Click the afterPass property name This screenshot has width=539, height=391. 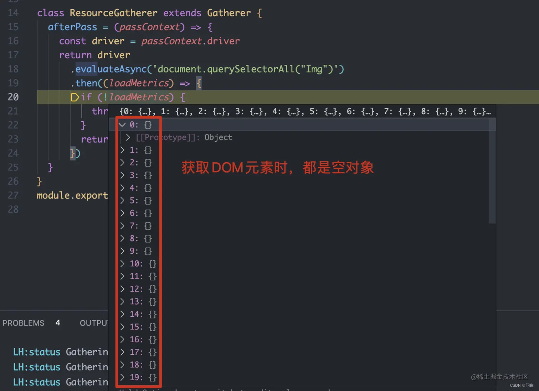(72, 27)
